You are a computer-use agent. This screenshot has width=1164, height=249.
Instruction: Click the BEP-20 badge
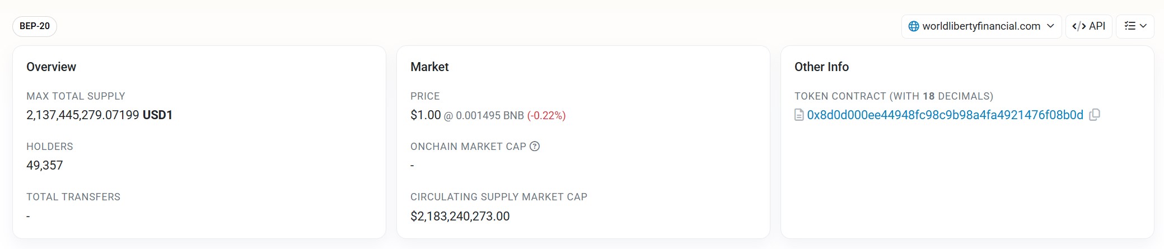[x=35, y=26]
